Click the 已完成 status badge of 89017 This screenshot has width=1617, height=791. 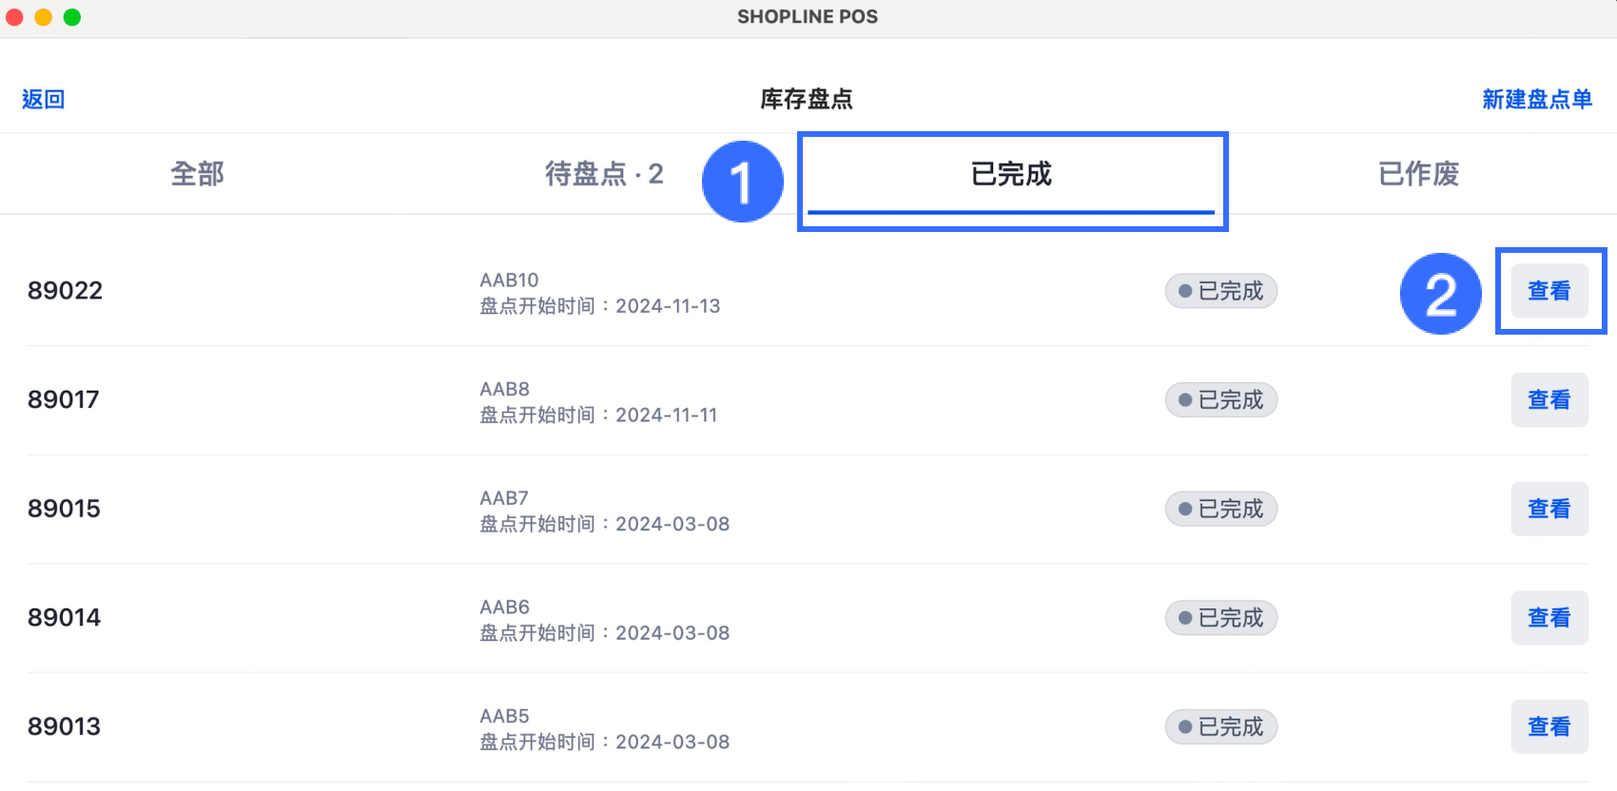(x=1221, y=400)
